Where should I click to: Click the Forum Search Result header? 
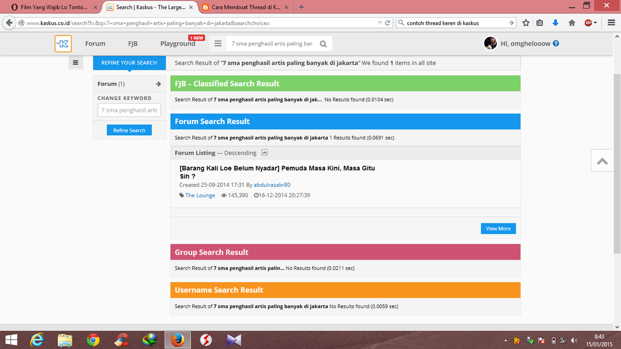point(345,121)
